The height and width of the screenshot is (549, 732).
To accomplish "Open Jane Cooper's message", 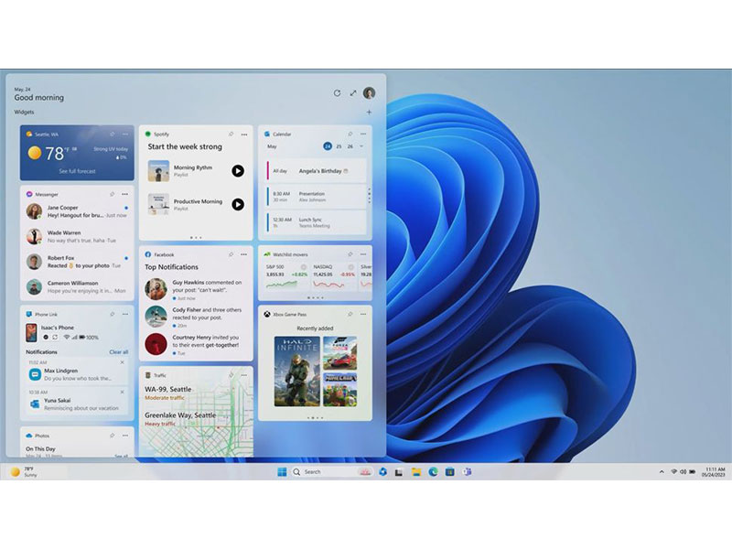I will point(77,211).
